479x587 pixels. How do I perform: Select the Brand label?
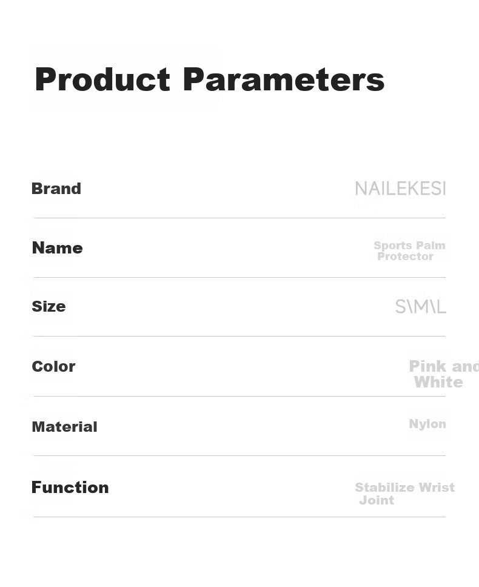[56, 189]
